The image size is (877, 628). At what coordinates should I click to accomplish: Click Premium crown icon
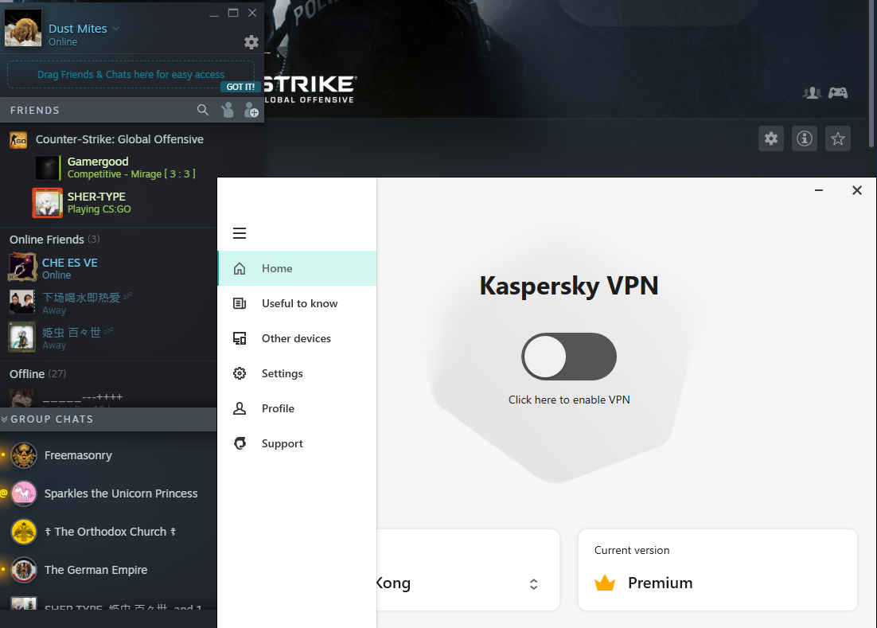(605, 583)
